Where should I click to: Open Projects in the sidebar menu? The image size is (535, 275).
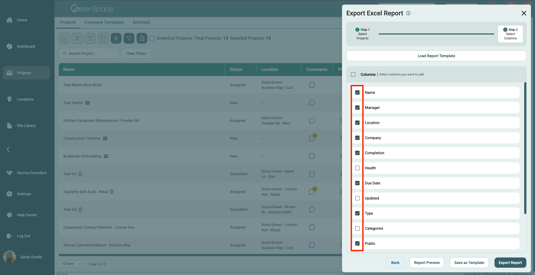(x=26, y=73)
